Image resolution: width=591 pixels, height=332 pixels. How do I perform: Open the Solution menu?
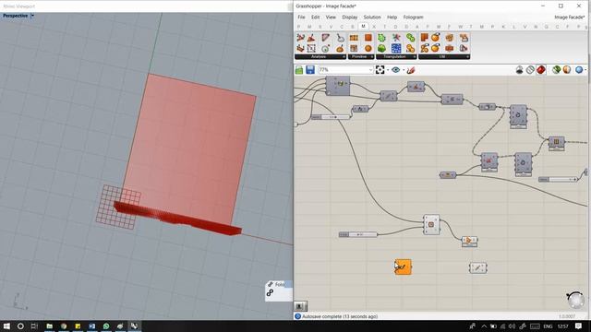(372, 18)
